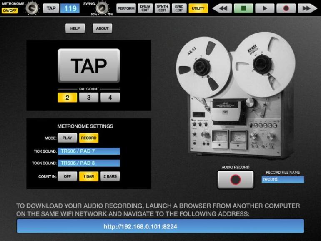Set count in to 2 Bars
Image resolution: width=321 pixels, height=241 pixels.
coord(110,176)
